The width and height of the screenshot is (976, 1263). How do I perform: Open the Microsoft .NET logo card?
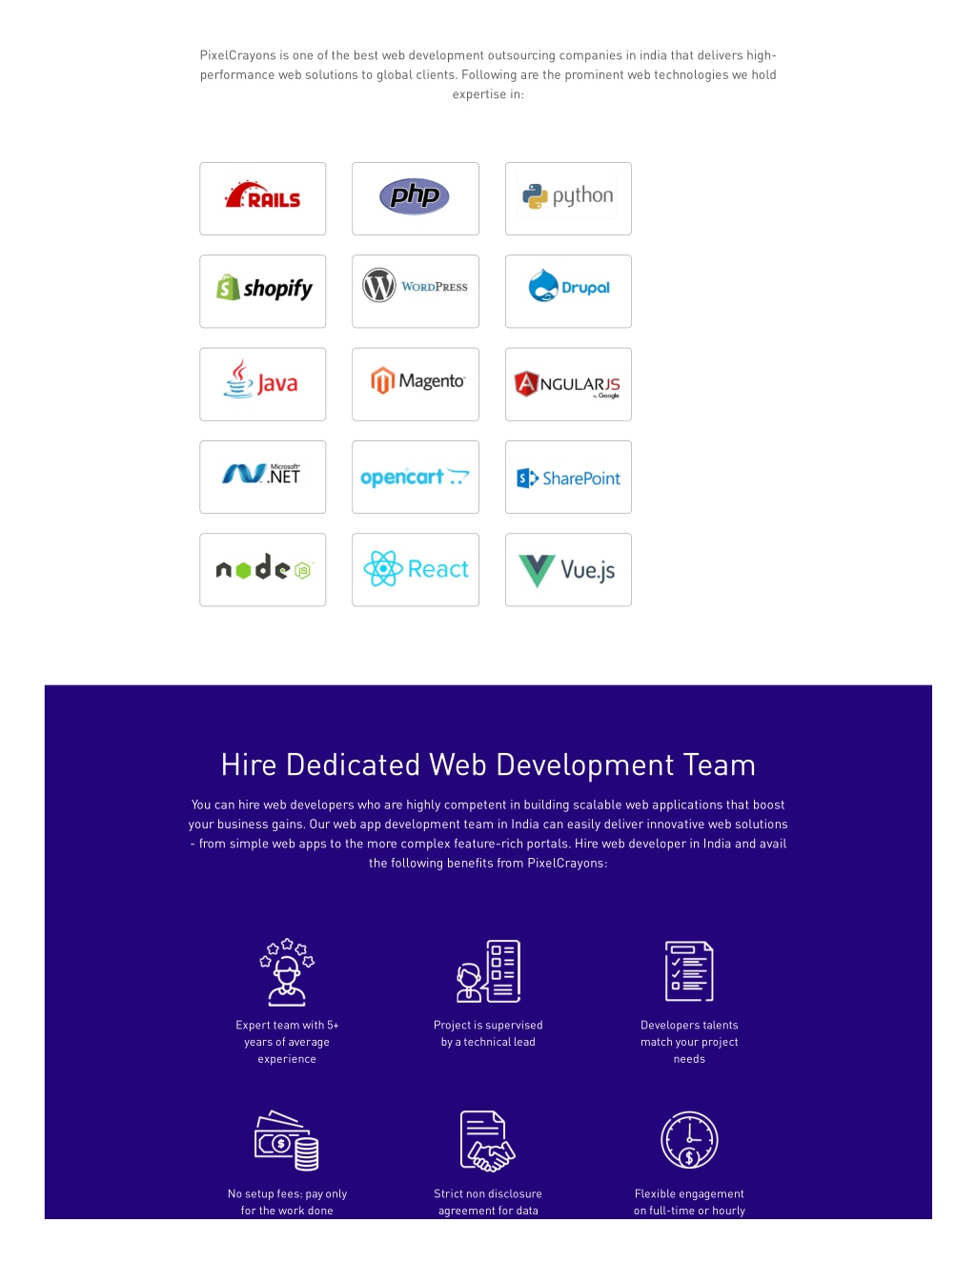pyautogui.click(x=263, y=477)
